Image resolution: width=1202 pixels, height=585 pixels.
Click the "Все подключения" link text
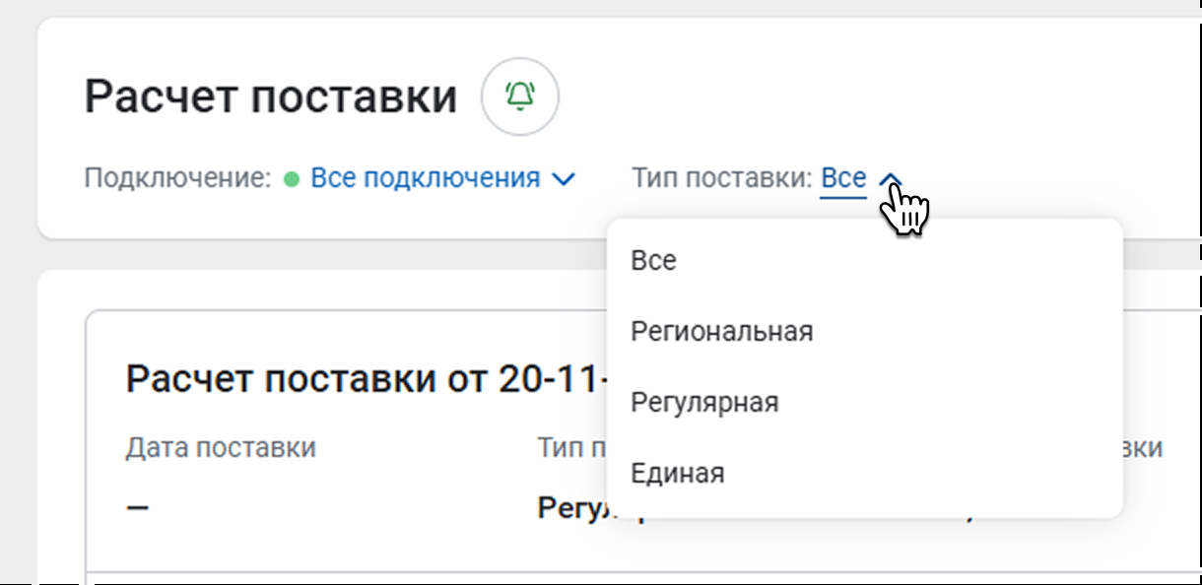[x=426, y=178]
